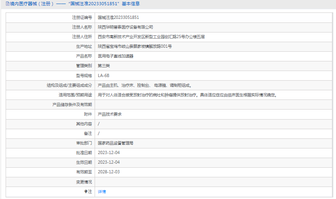336x199 pixels.
Task: Select structure text 产品由主机、治疗床、控制台
Action: pyautogui.click(x=145, y=85)
